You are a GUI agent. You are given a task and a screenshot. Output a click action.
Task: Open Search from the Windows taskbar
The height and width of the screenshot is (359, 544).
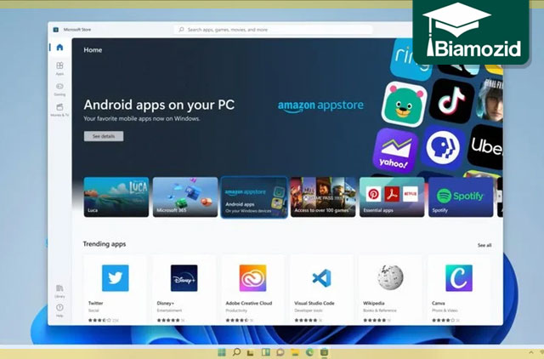click(236, 352)
